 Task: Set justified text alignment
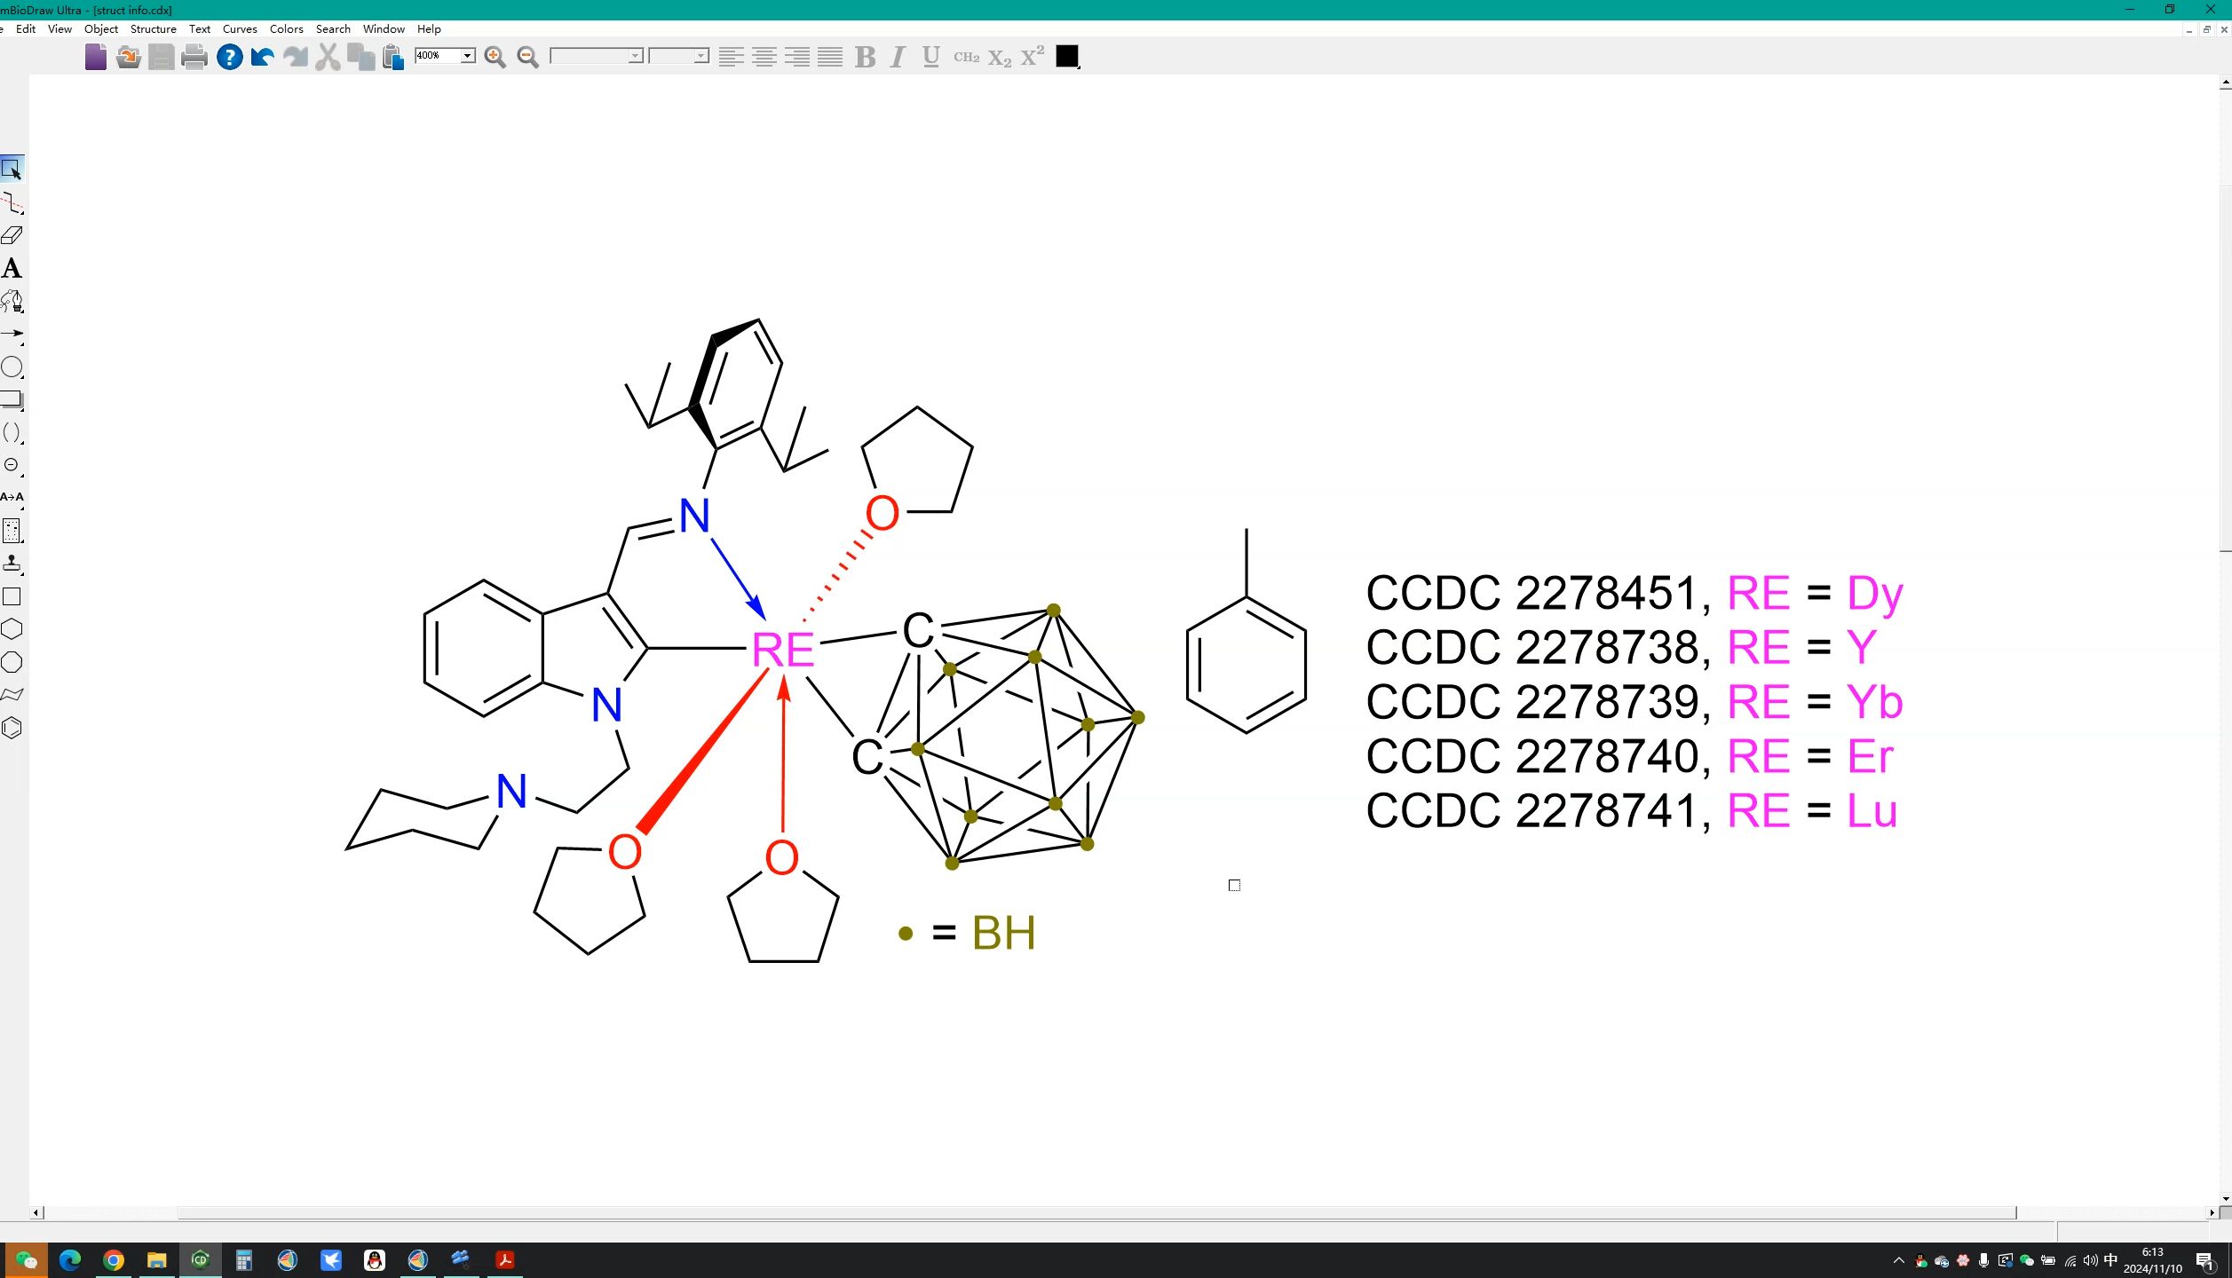tap(830, 57)
